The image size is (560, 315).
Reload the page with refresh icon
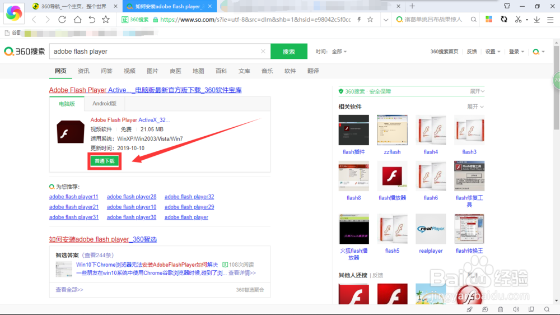[x=62, y=20]
